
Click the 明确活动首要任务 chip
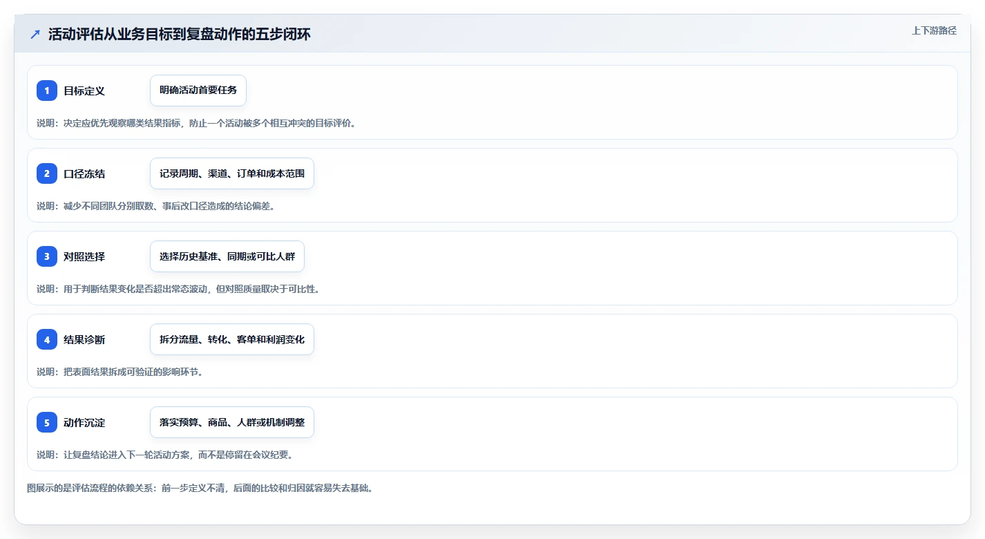click(198, 91)
